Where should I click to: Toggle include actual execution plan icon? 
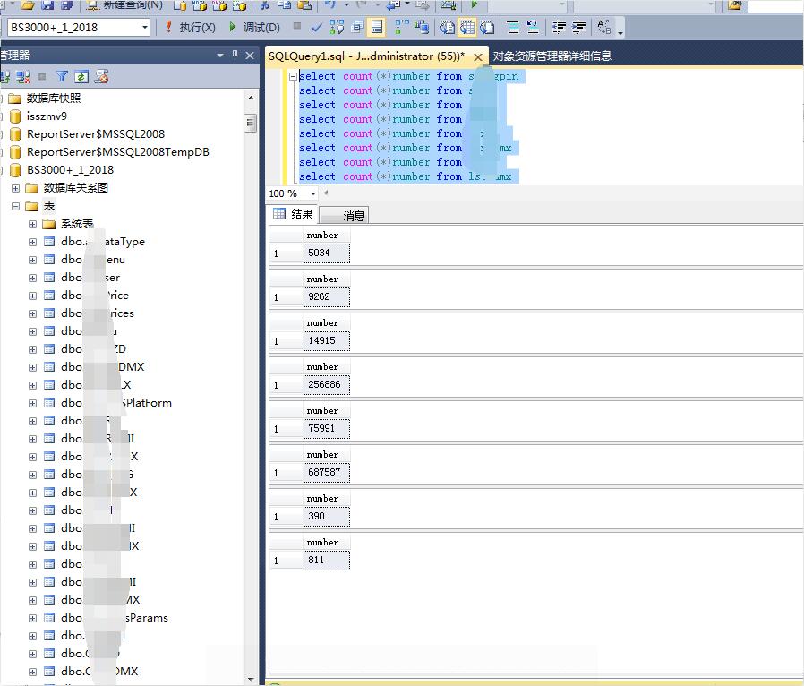(x=401, y=27)
